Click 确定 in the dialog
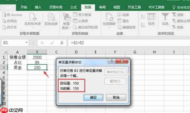This screenshot has height=113, width=190. (x=93, y=97)
